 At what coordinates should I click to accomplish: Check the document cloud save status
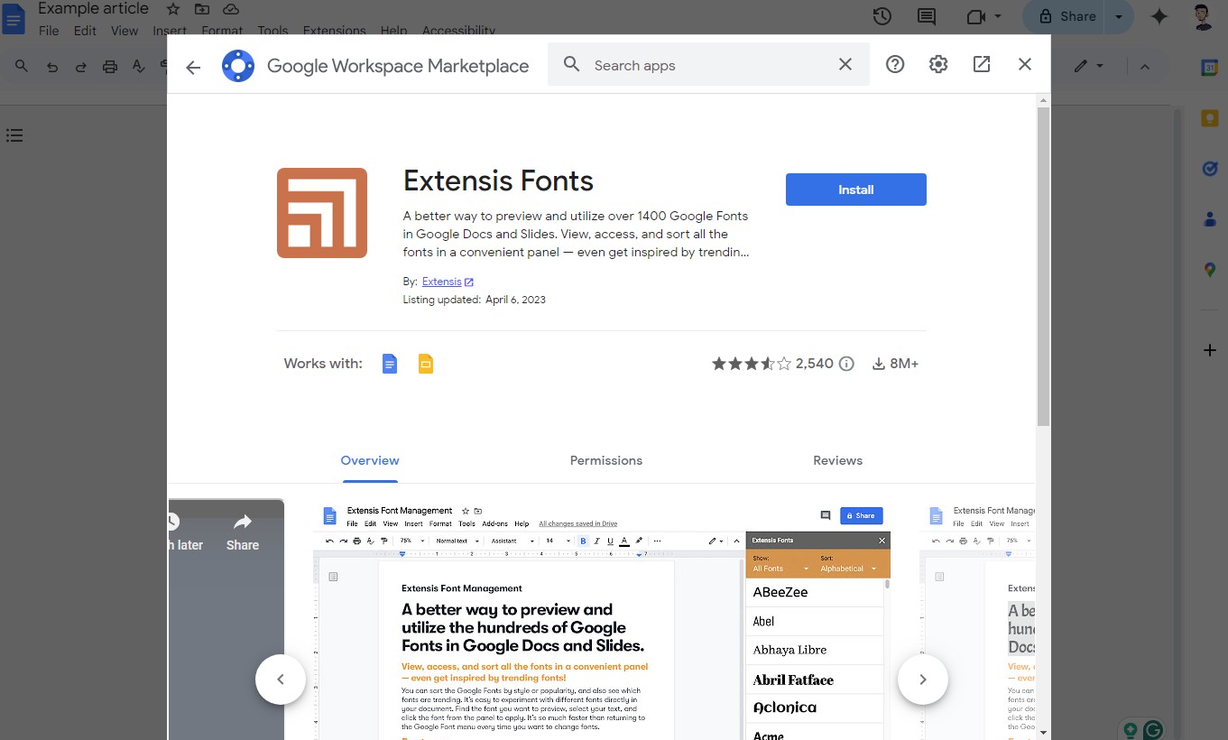pos(231,9)
